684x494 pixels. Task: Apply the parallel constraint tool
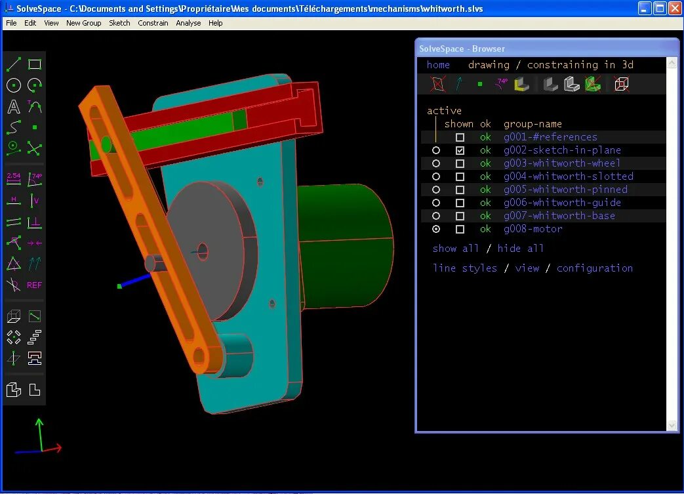(14, 222)
